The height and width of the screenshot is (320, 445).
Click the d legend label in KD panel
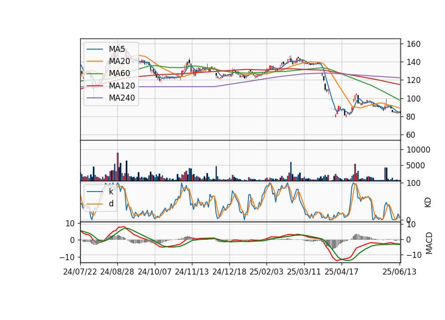point(111,203)
